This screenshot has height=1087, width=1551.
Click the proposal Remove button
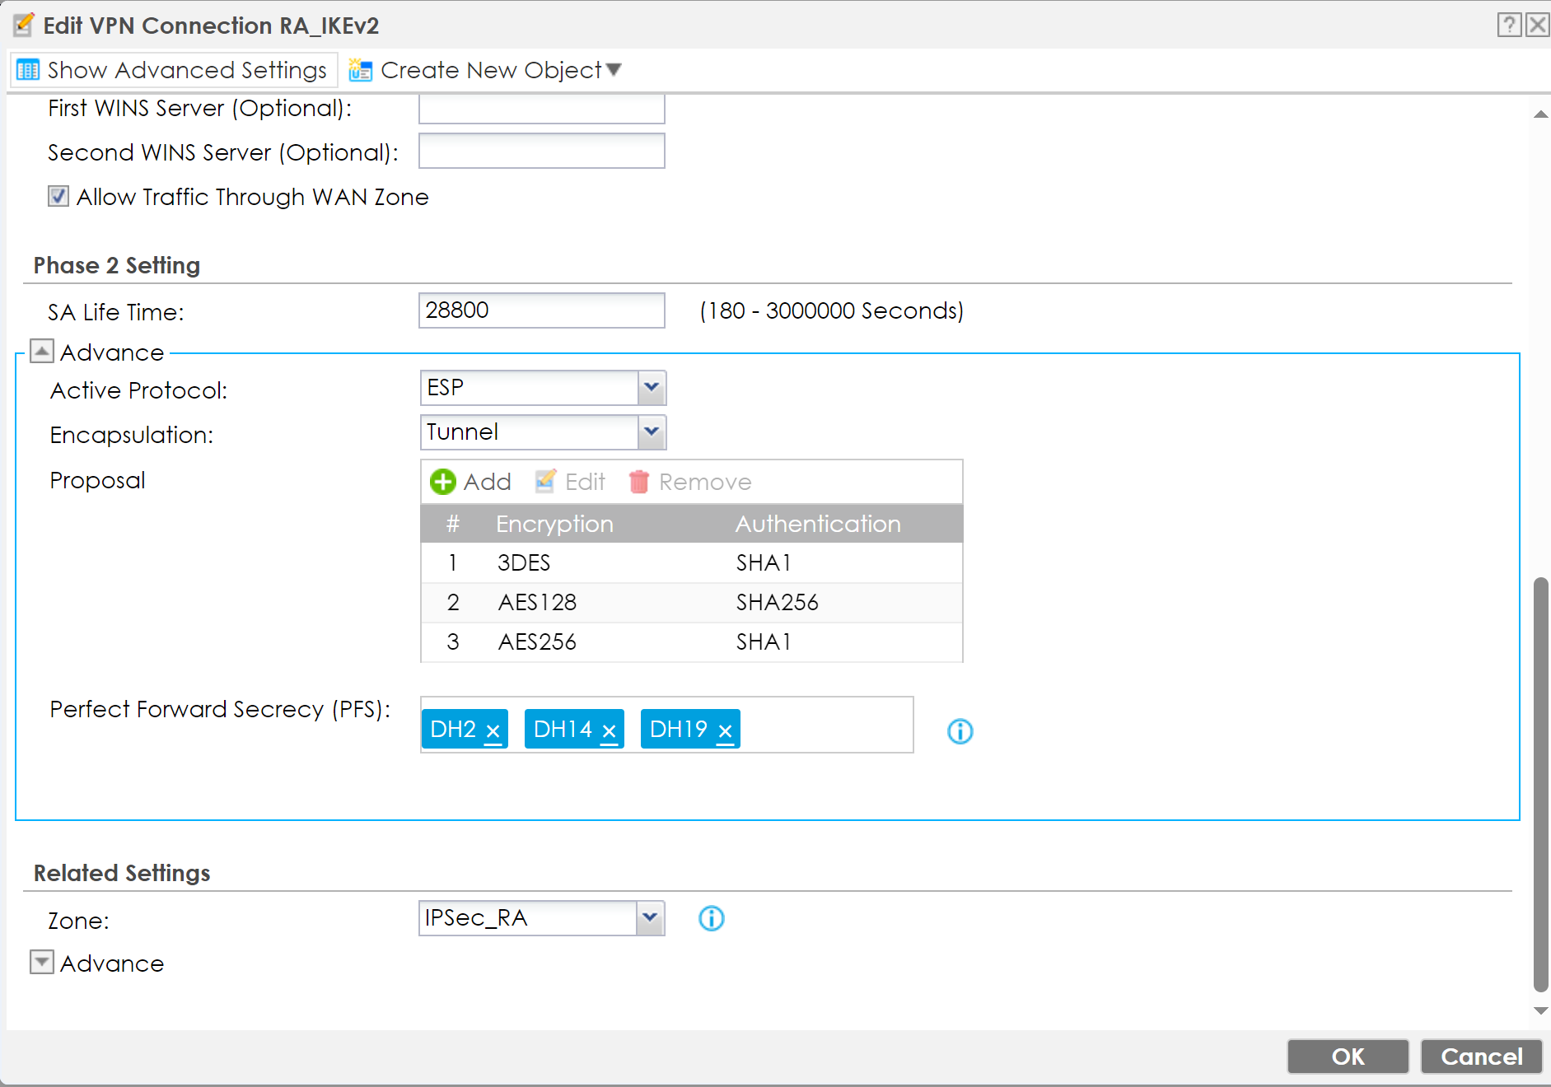point(690,482)
